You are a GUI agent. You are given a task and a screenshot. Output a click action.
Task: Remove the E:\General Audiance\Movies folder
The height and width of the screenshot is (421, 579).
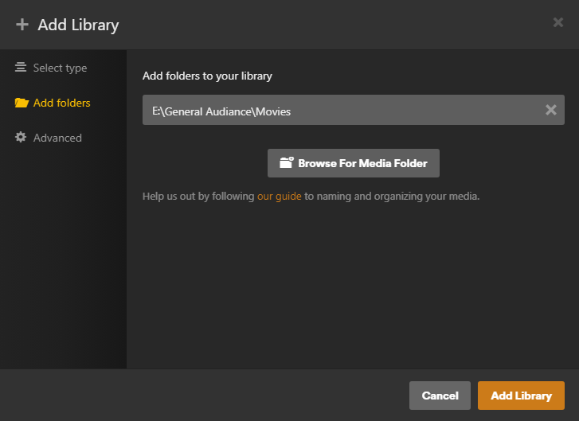click(551, 110)
